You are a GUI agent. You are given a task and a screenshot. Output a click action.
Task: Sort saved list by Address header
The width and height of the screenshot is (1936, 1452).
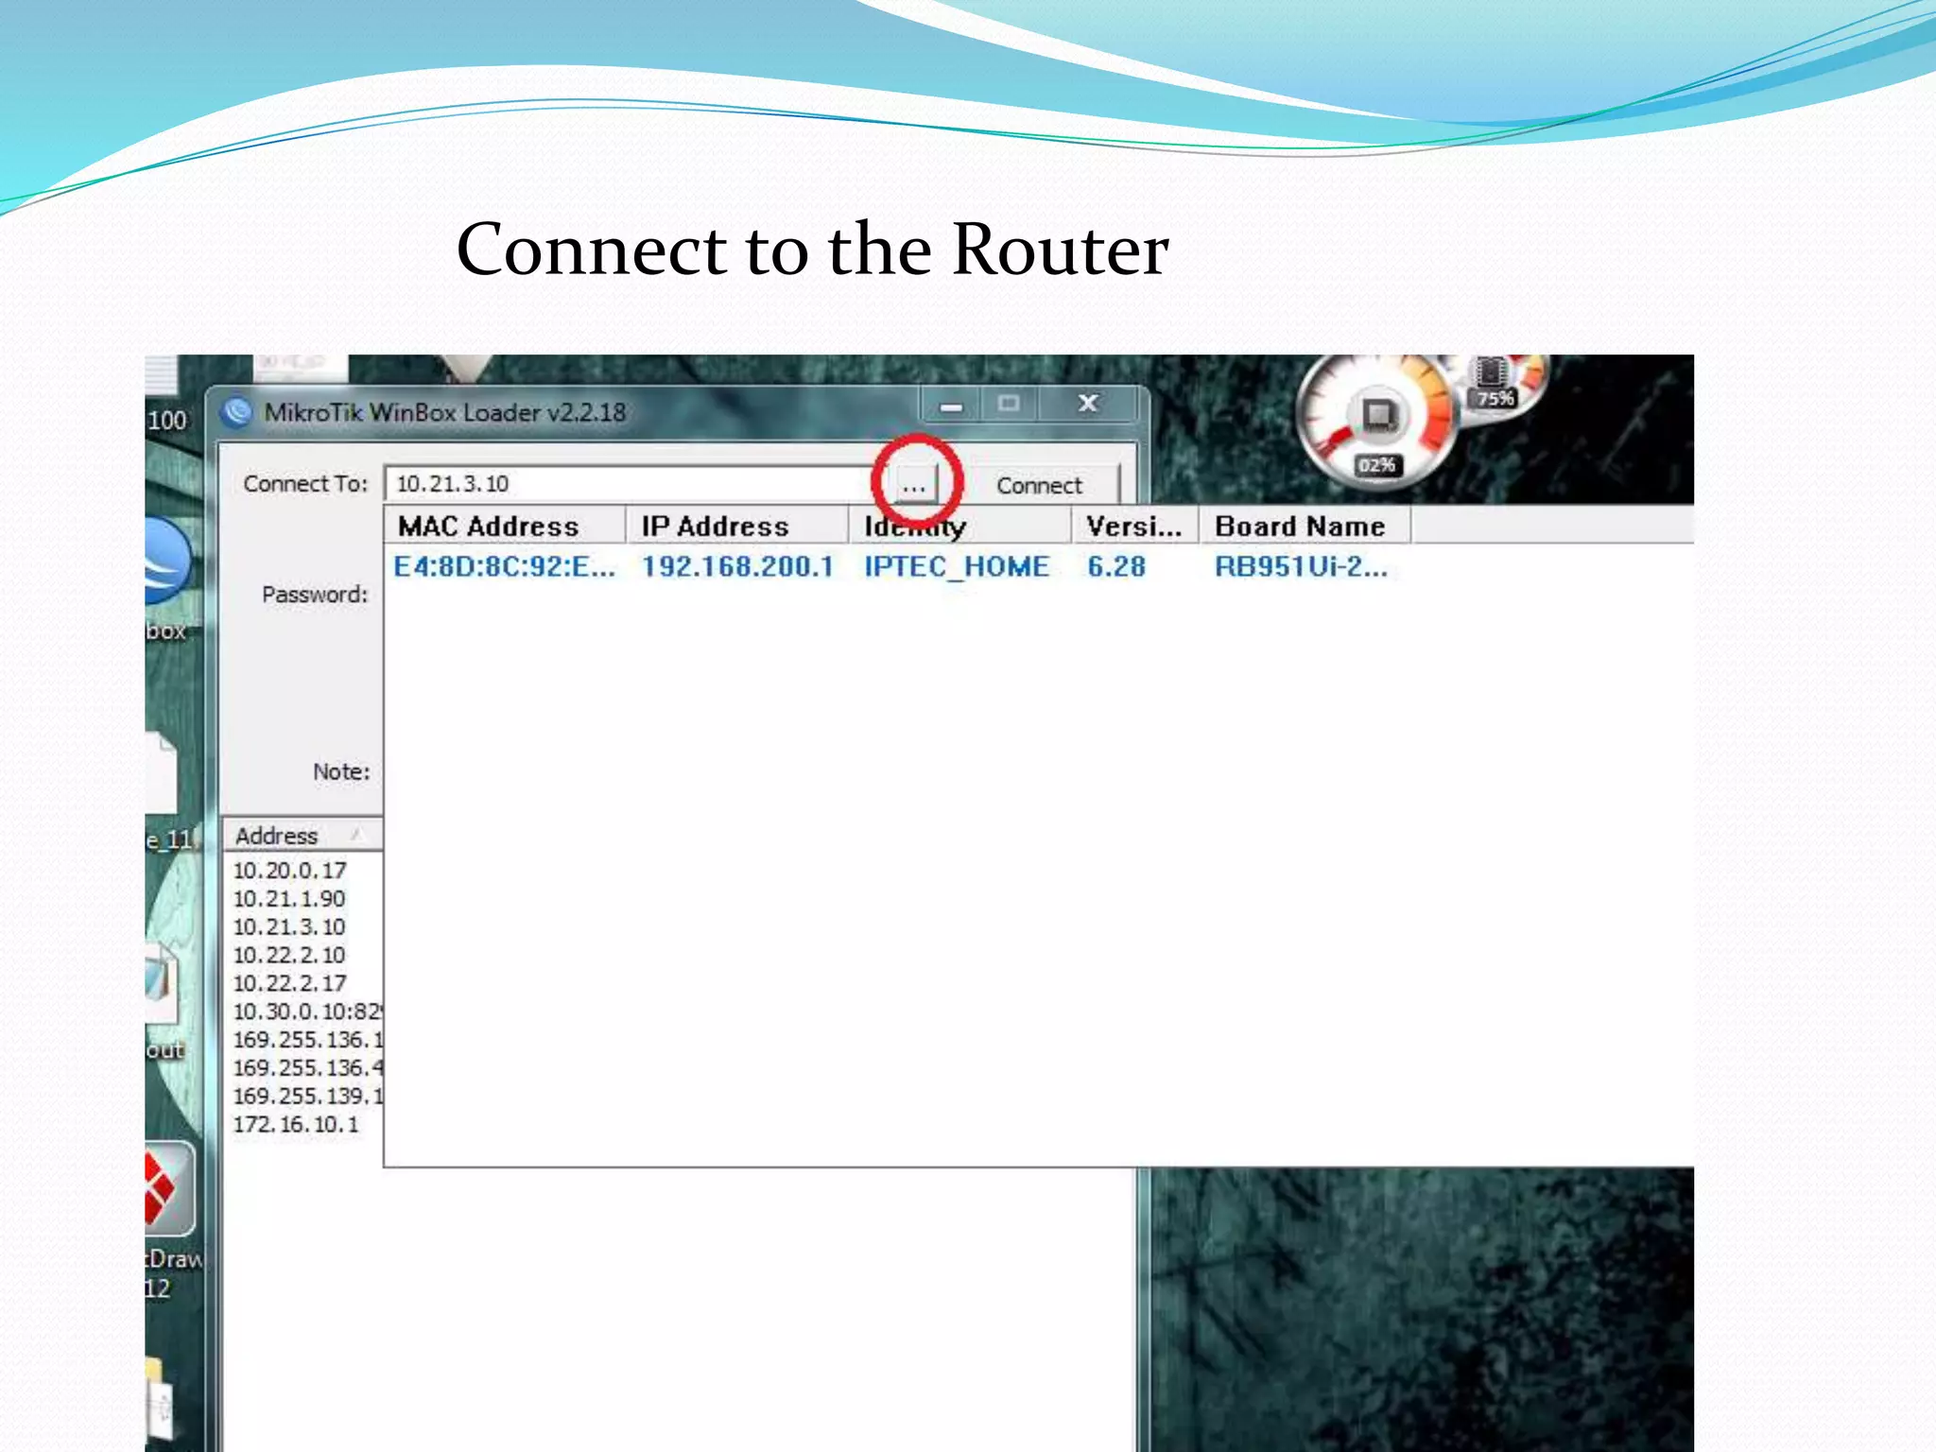pos(302,836)
